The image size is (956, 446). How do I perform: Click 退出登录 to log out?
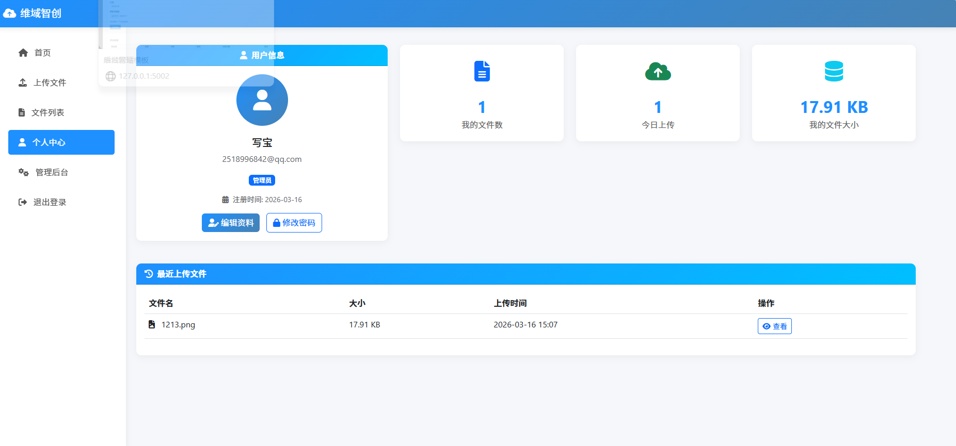[x=61, y=202]
